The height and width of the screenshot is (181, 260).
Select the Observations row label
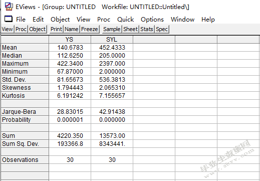(x=25, y=160)
